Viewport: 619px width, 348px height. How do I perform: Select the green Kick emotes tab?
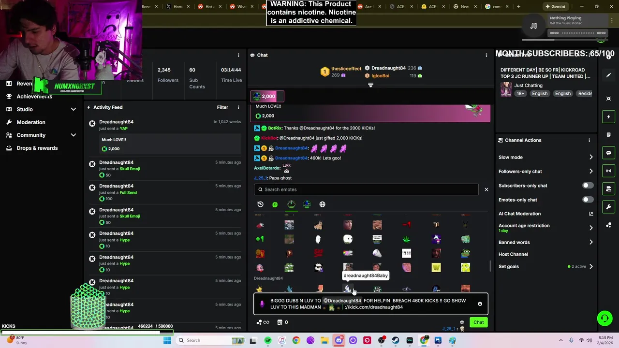(x=275, y=204)
